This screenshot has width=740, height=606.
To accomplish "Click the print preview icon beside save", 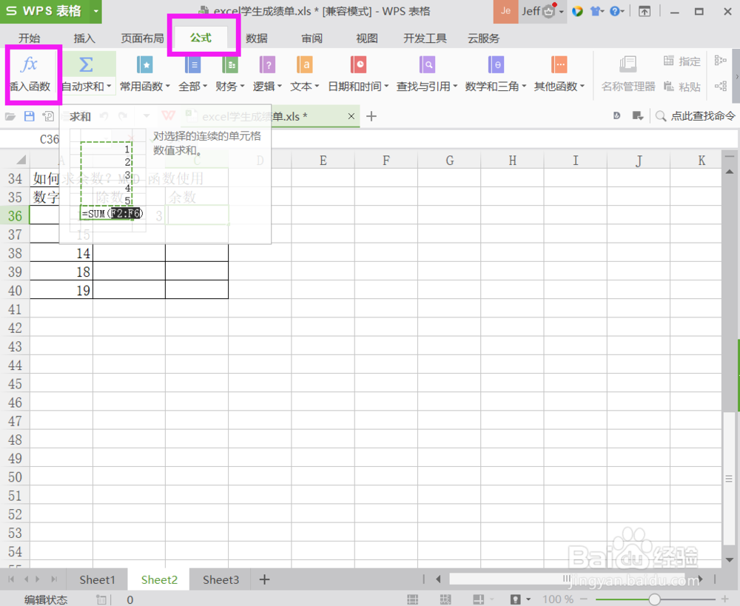I will click(x=48, y=116).
